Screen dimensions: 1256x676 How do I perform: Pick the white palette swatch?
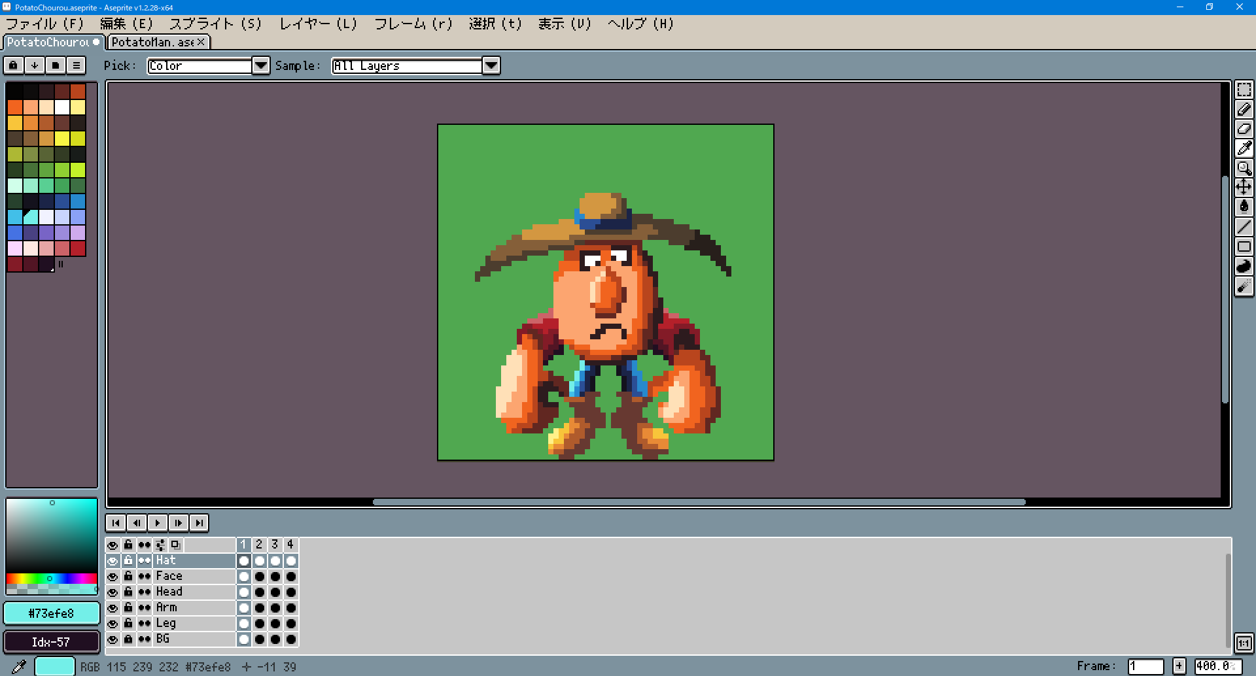[62, 107]
